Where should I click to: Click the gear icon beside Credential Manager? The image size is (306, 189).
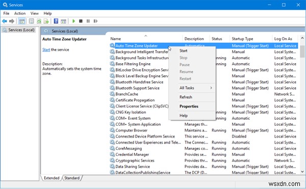point(112,154)
